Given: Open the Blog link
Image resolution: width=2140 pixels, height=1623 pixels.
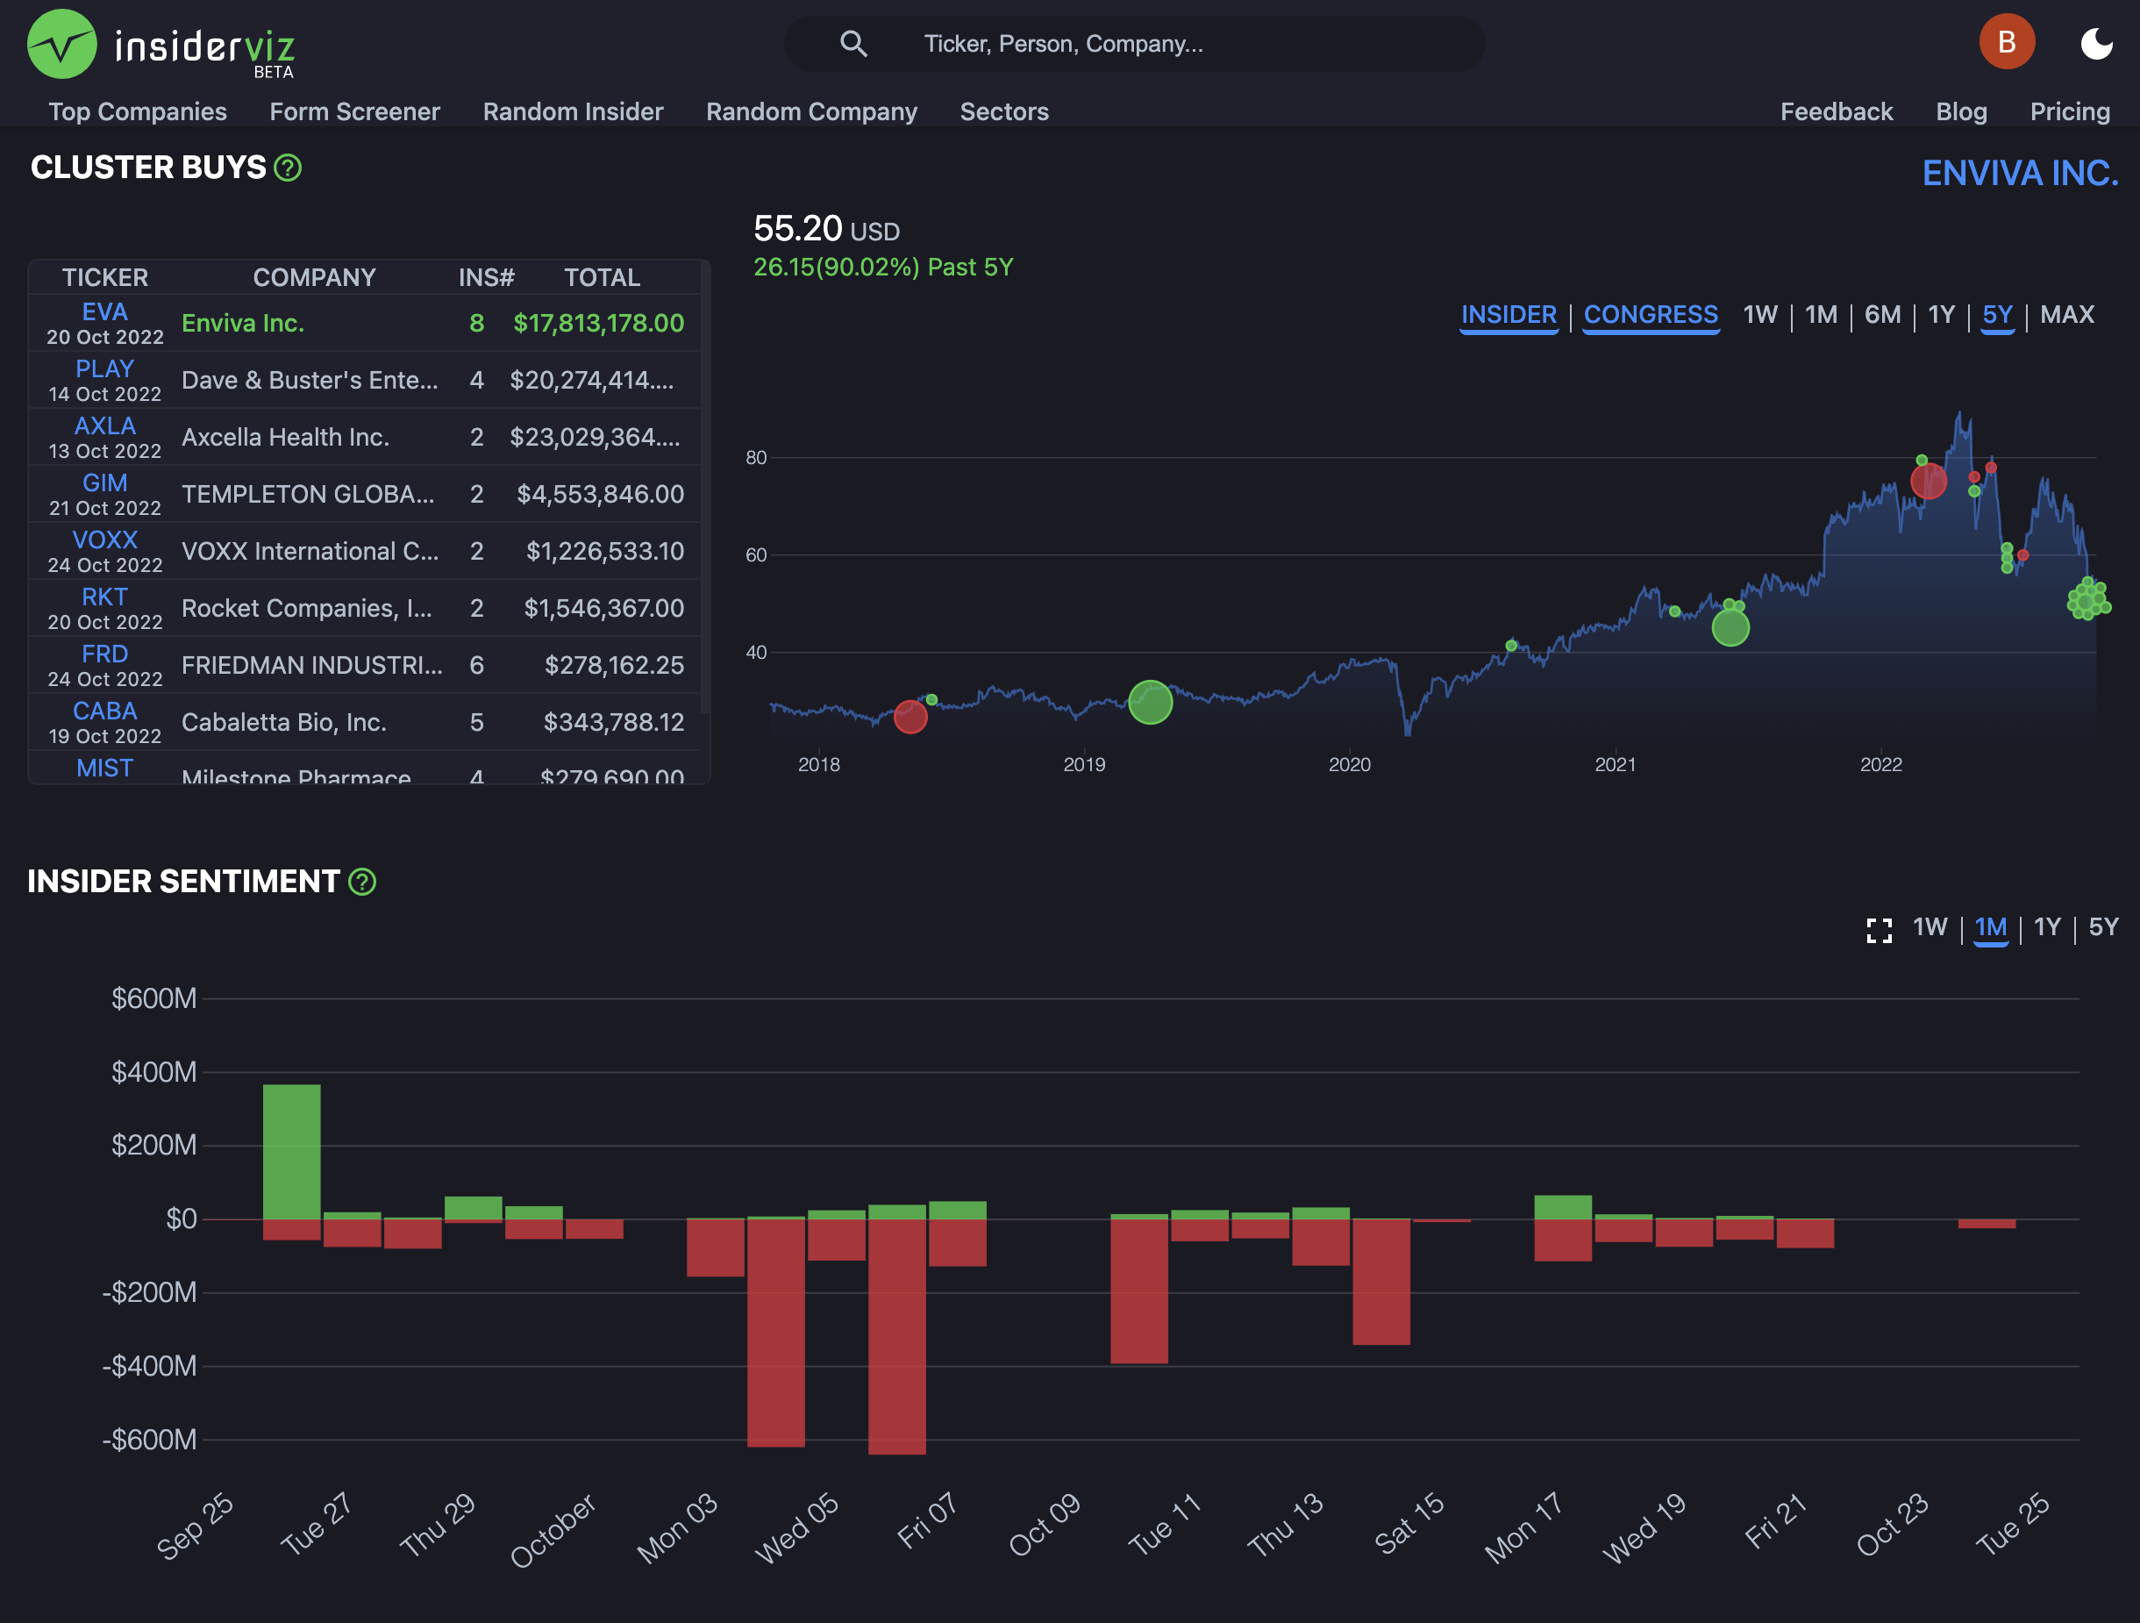Looking at the screenshot, I should click(1960, 111).
